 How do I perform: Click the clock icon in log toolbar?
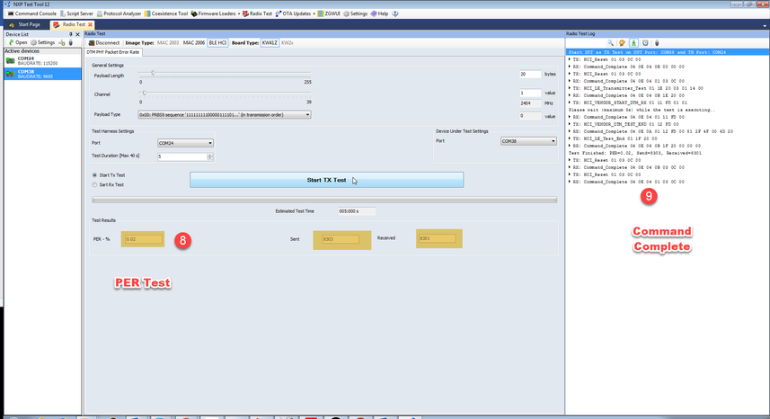[645, 43]
